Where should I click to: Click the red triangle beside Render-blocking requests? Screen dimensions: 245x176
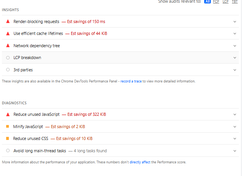(x=8, y=21)
